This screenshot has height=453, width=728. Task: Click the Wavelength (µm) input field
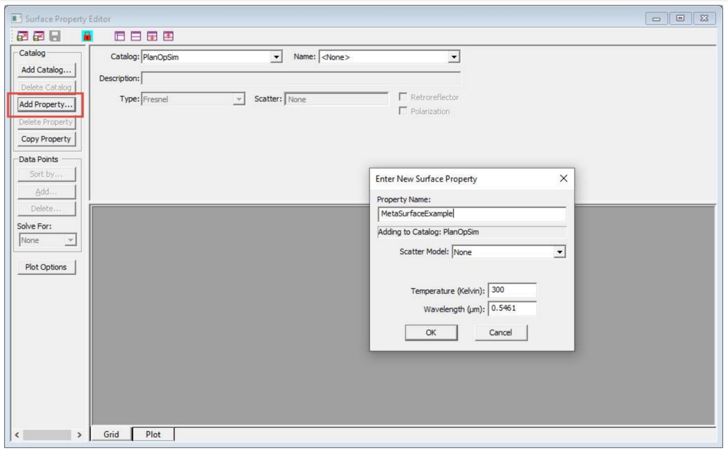511,309
